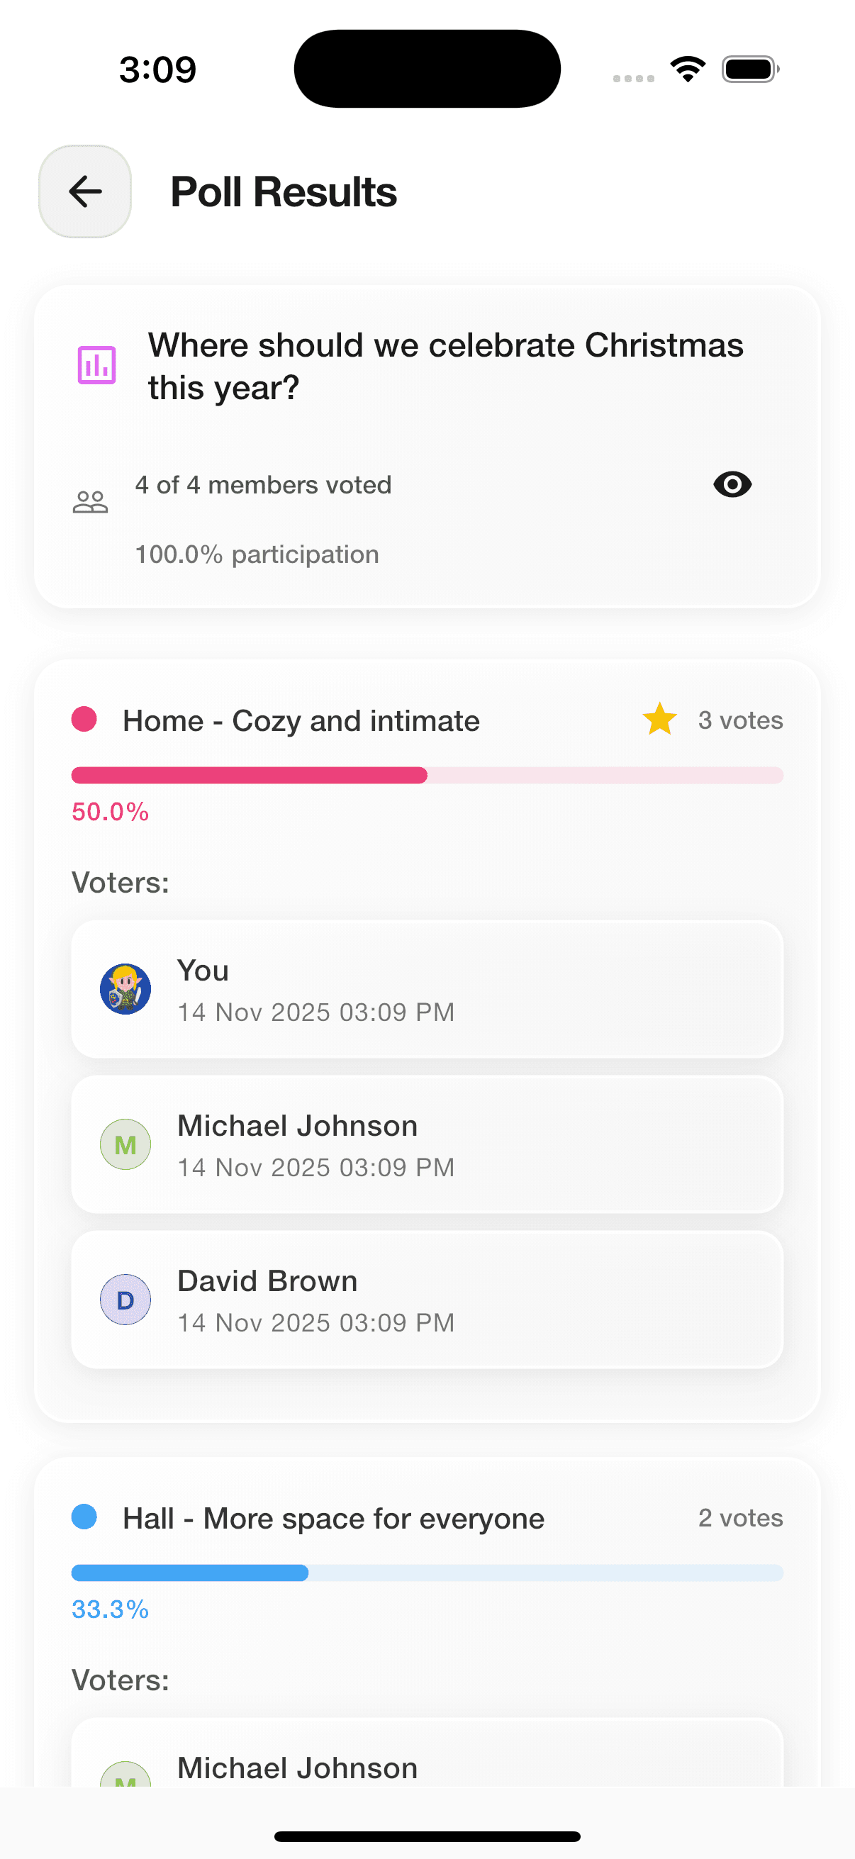Screen dimensions: 855x1859
Task: Tap the 3 votes label
Action: (740, 720)
